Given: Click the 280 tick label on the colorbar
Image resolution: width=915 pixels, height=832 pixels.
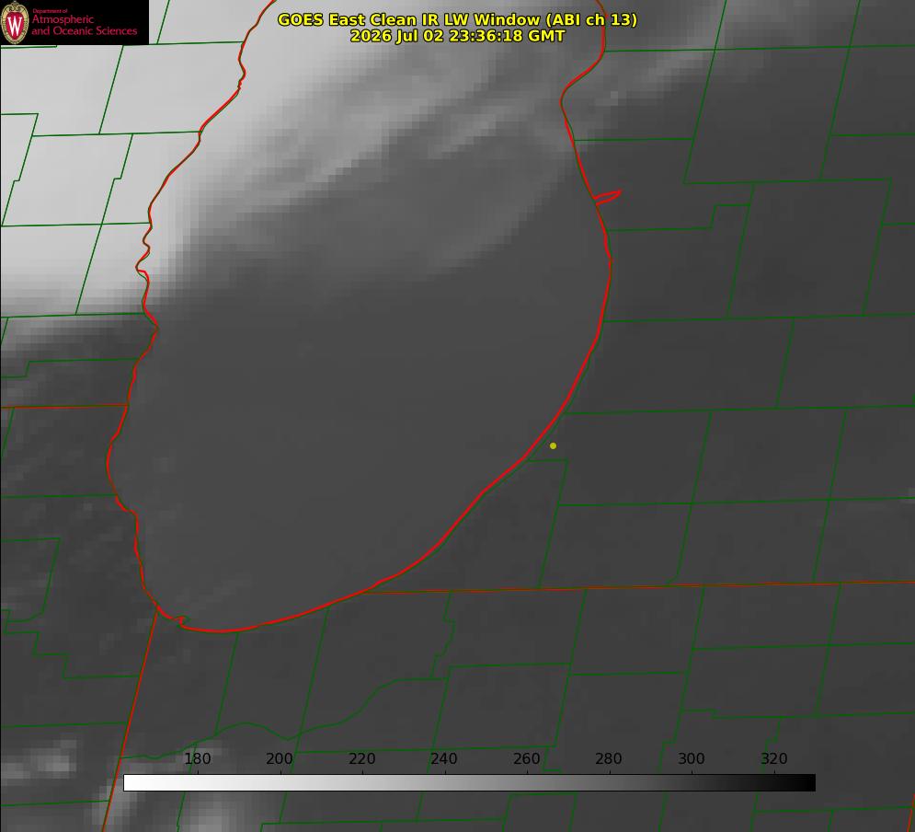Looking at the screenshot, I should pyautogui.click(x=609, y=758).
